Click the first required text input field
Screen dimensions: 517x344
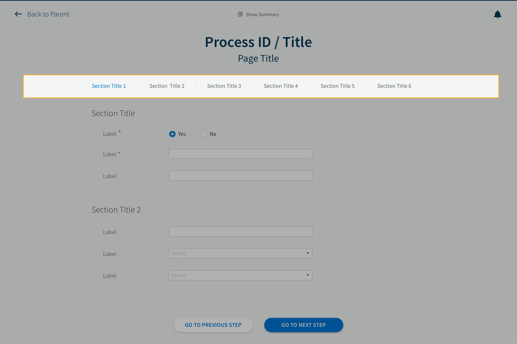240,153
